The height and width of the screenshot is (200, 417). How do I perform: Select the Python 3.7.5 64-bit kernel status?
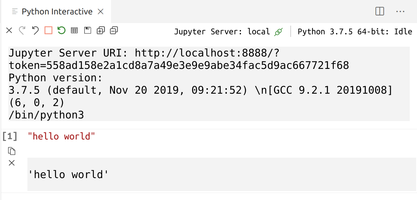click(355, 32)
